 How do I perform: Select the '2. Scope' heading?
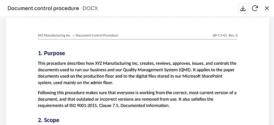pyautogui.click(x=49, y=120)
